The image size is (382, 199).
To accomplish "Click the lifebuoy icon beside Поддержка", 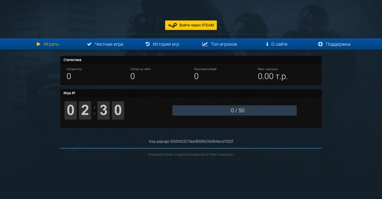I will click(x=320, y=44).
